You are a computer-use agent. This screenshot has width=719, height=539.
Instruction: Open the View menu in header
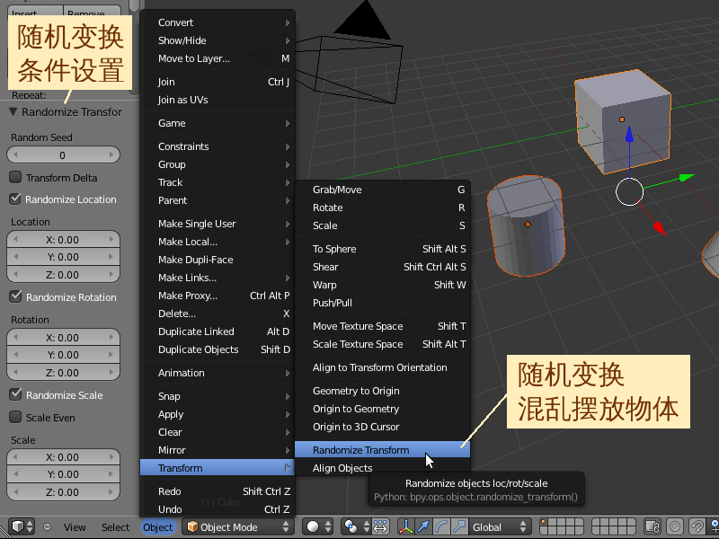click(75, 527)
